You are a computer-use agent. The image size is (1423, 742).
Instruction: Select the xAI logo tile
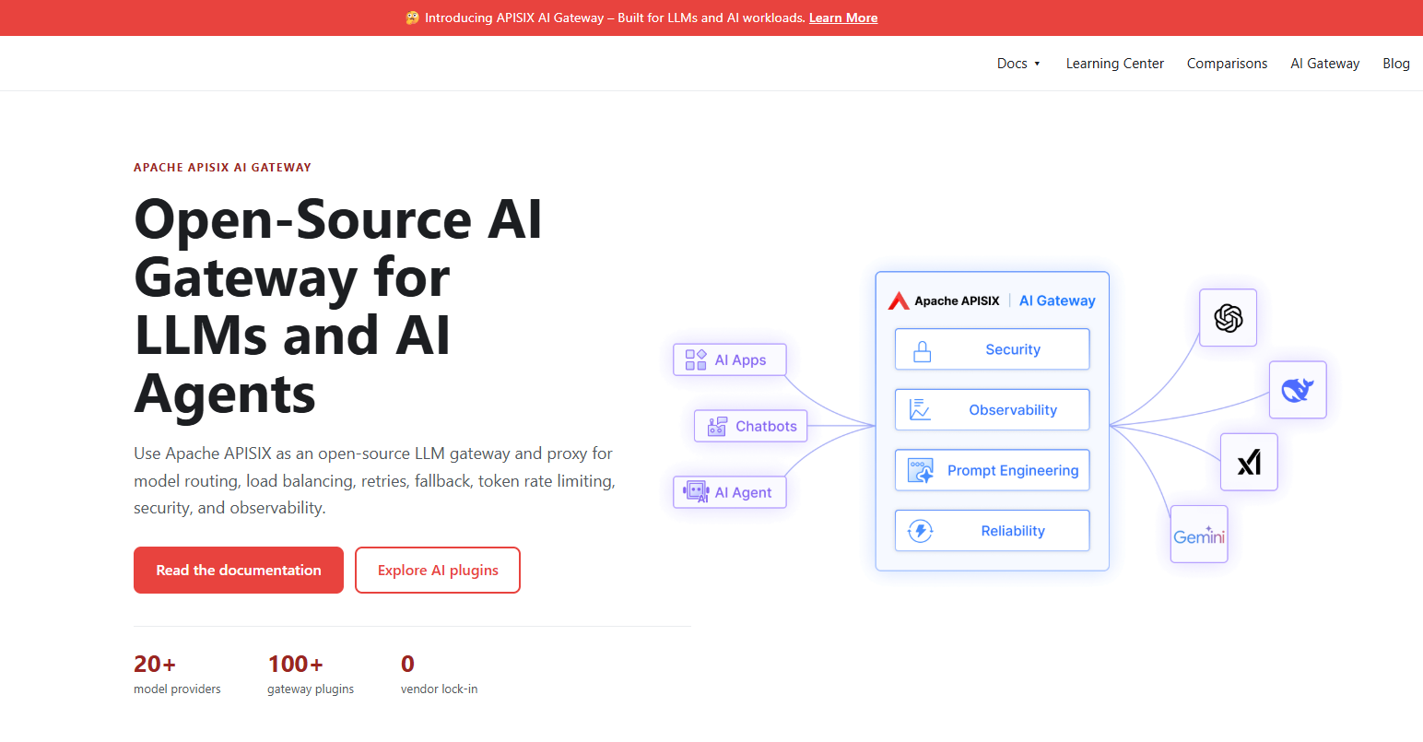click(x=1249, y=462)
